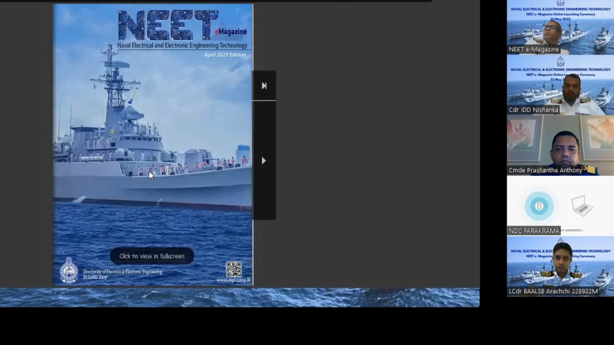
Task: Click the Sri Lanka Navy crest emblem
Action: click(x=69, y=270)
